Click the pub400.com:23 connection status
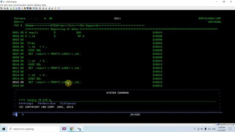Screen dimensions: 235x132 click(x=226, y=125)
